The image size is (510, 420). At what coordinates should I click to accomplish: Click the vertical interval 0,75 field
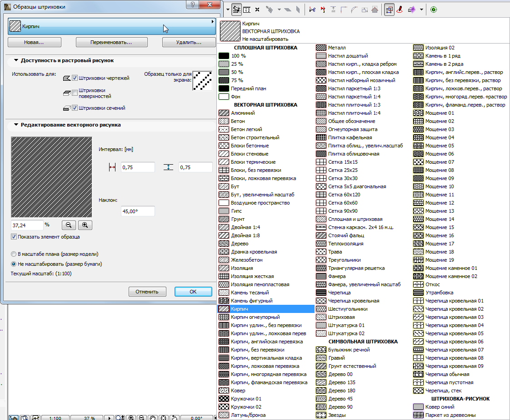tap(195, 167)
